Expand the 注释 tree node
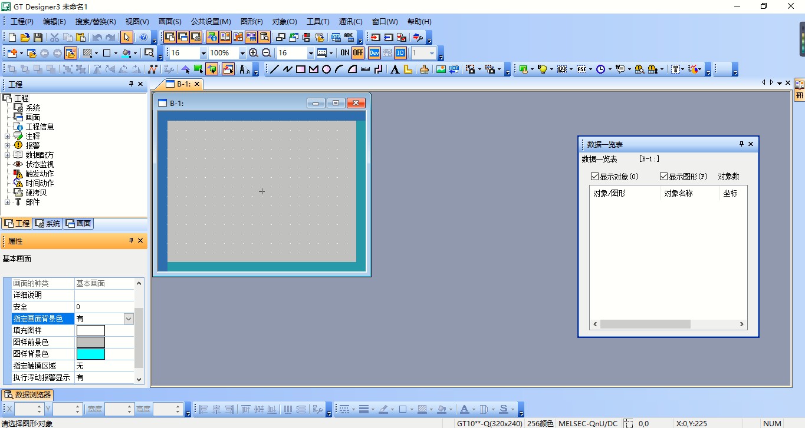 point(7,136)
